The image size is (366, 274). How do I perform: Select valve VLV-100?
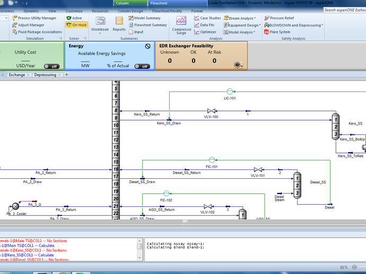click(x=211, y=111)
